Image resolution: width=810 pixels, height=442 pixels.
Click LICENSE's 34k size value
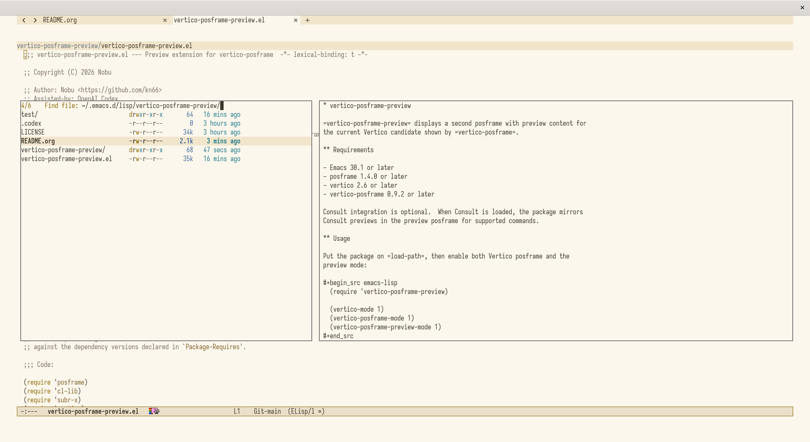(188, 132)
